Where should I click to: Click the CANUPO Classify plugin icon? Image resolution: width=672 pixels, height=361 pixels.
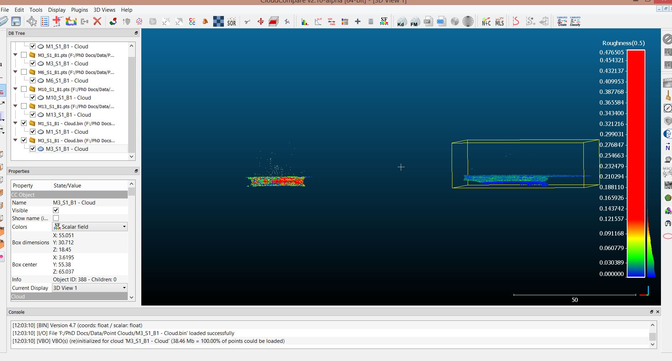click(x=575, y=21)
